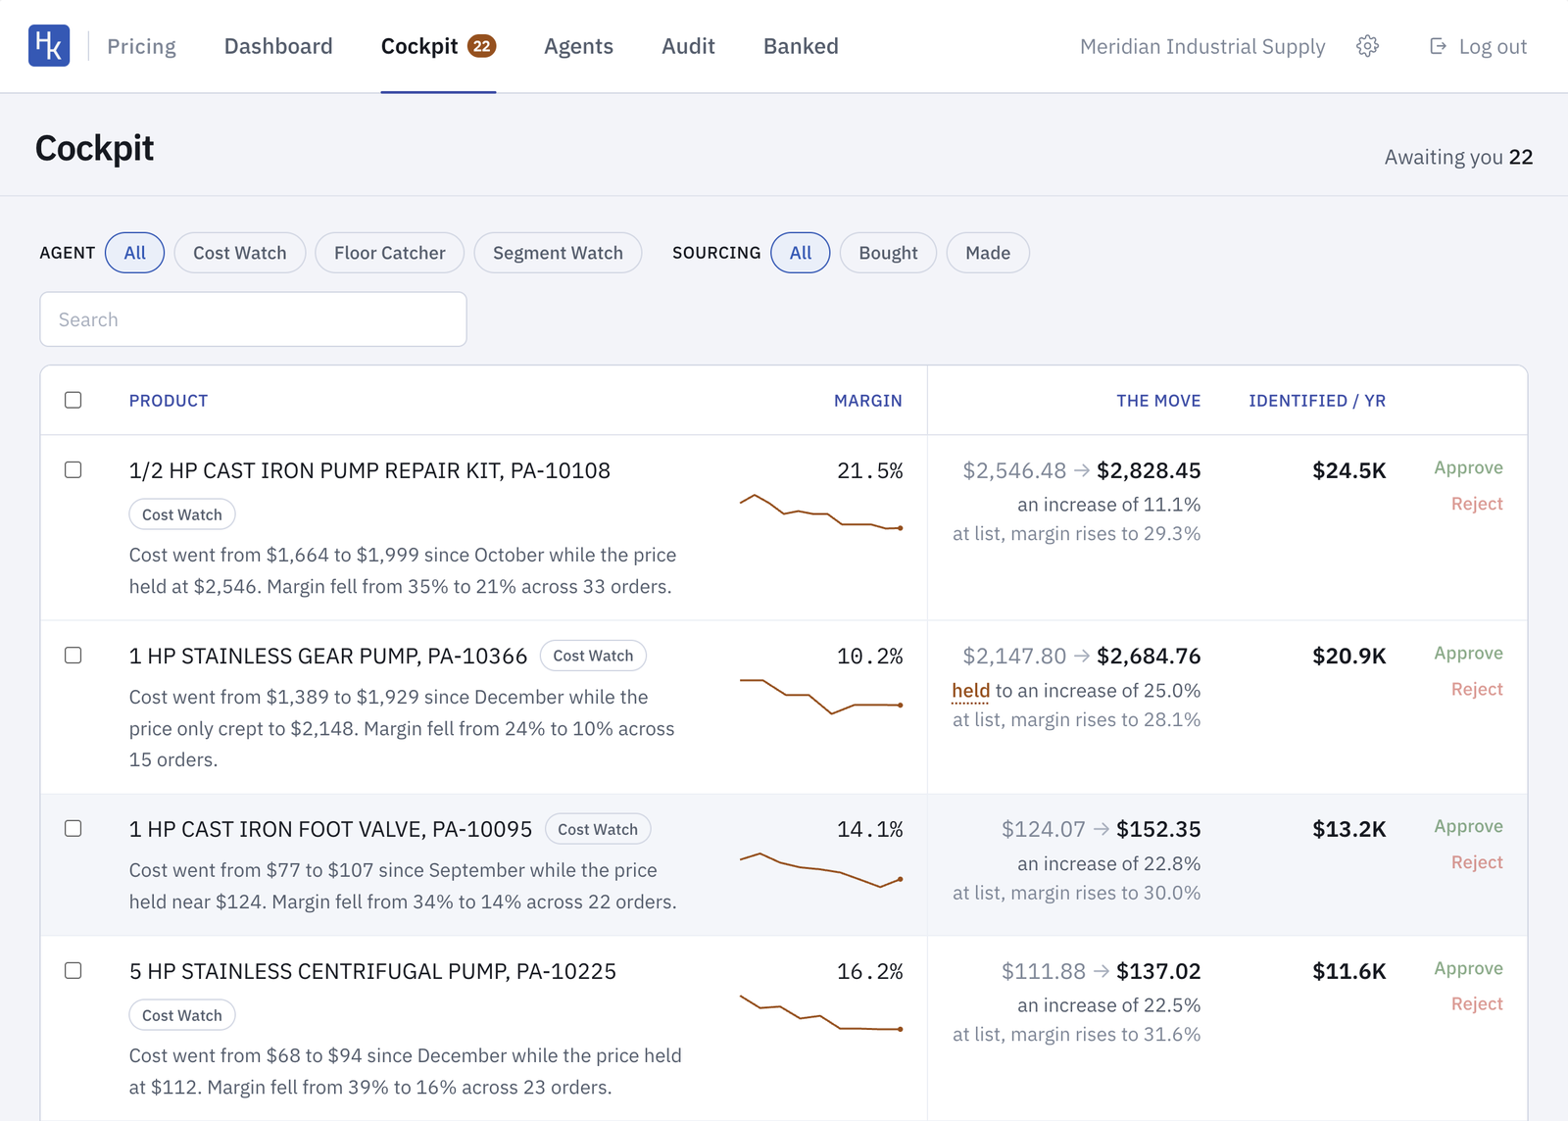
Task: Check the box for PA-10225 centrifugal pump
Action: coord(73,970)
